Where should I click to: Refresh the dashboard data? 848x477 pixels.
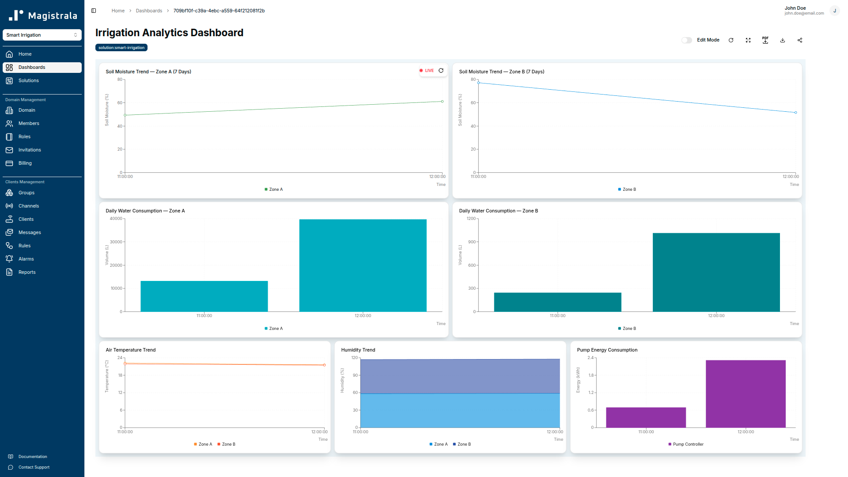pyautogui.click(x=731, y=40)
